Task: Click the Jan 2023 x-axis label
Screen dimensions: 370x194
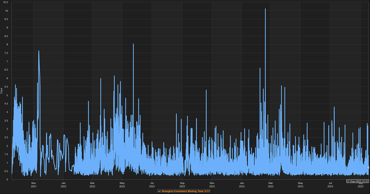Action: click(x=242, y=185)
